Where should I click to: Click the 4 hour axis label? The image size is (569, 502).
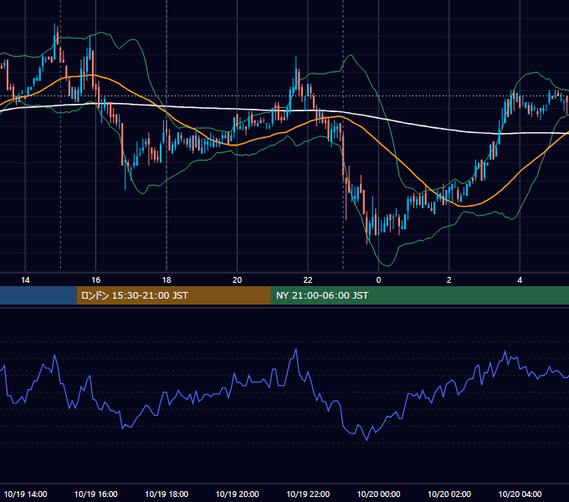click(x=520, y=280)
